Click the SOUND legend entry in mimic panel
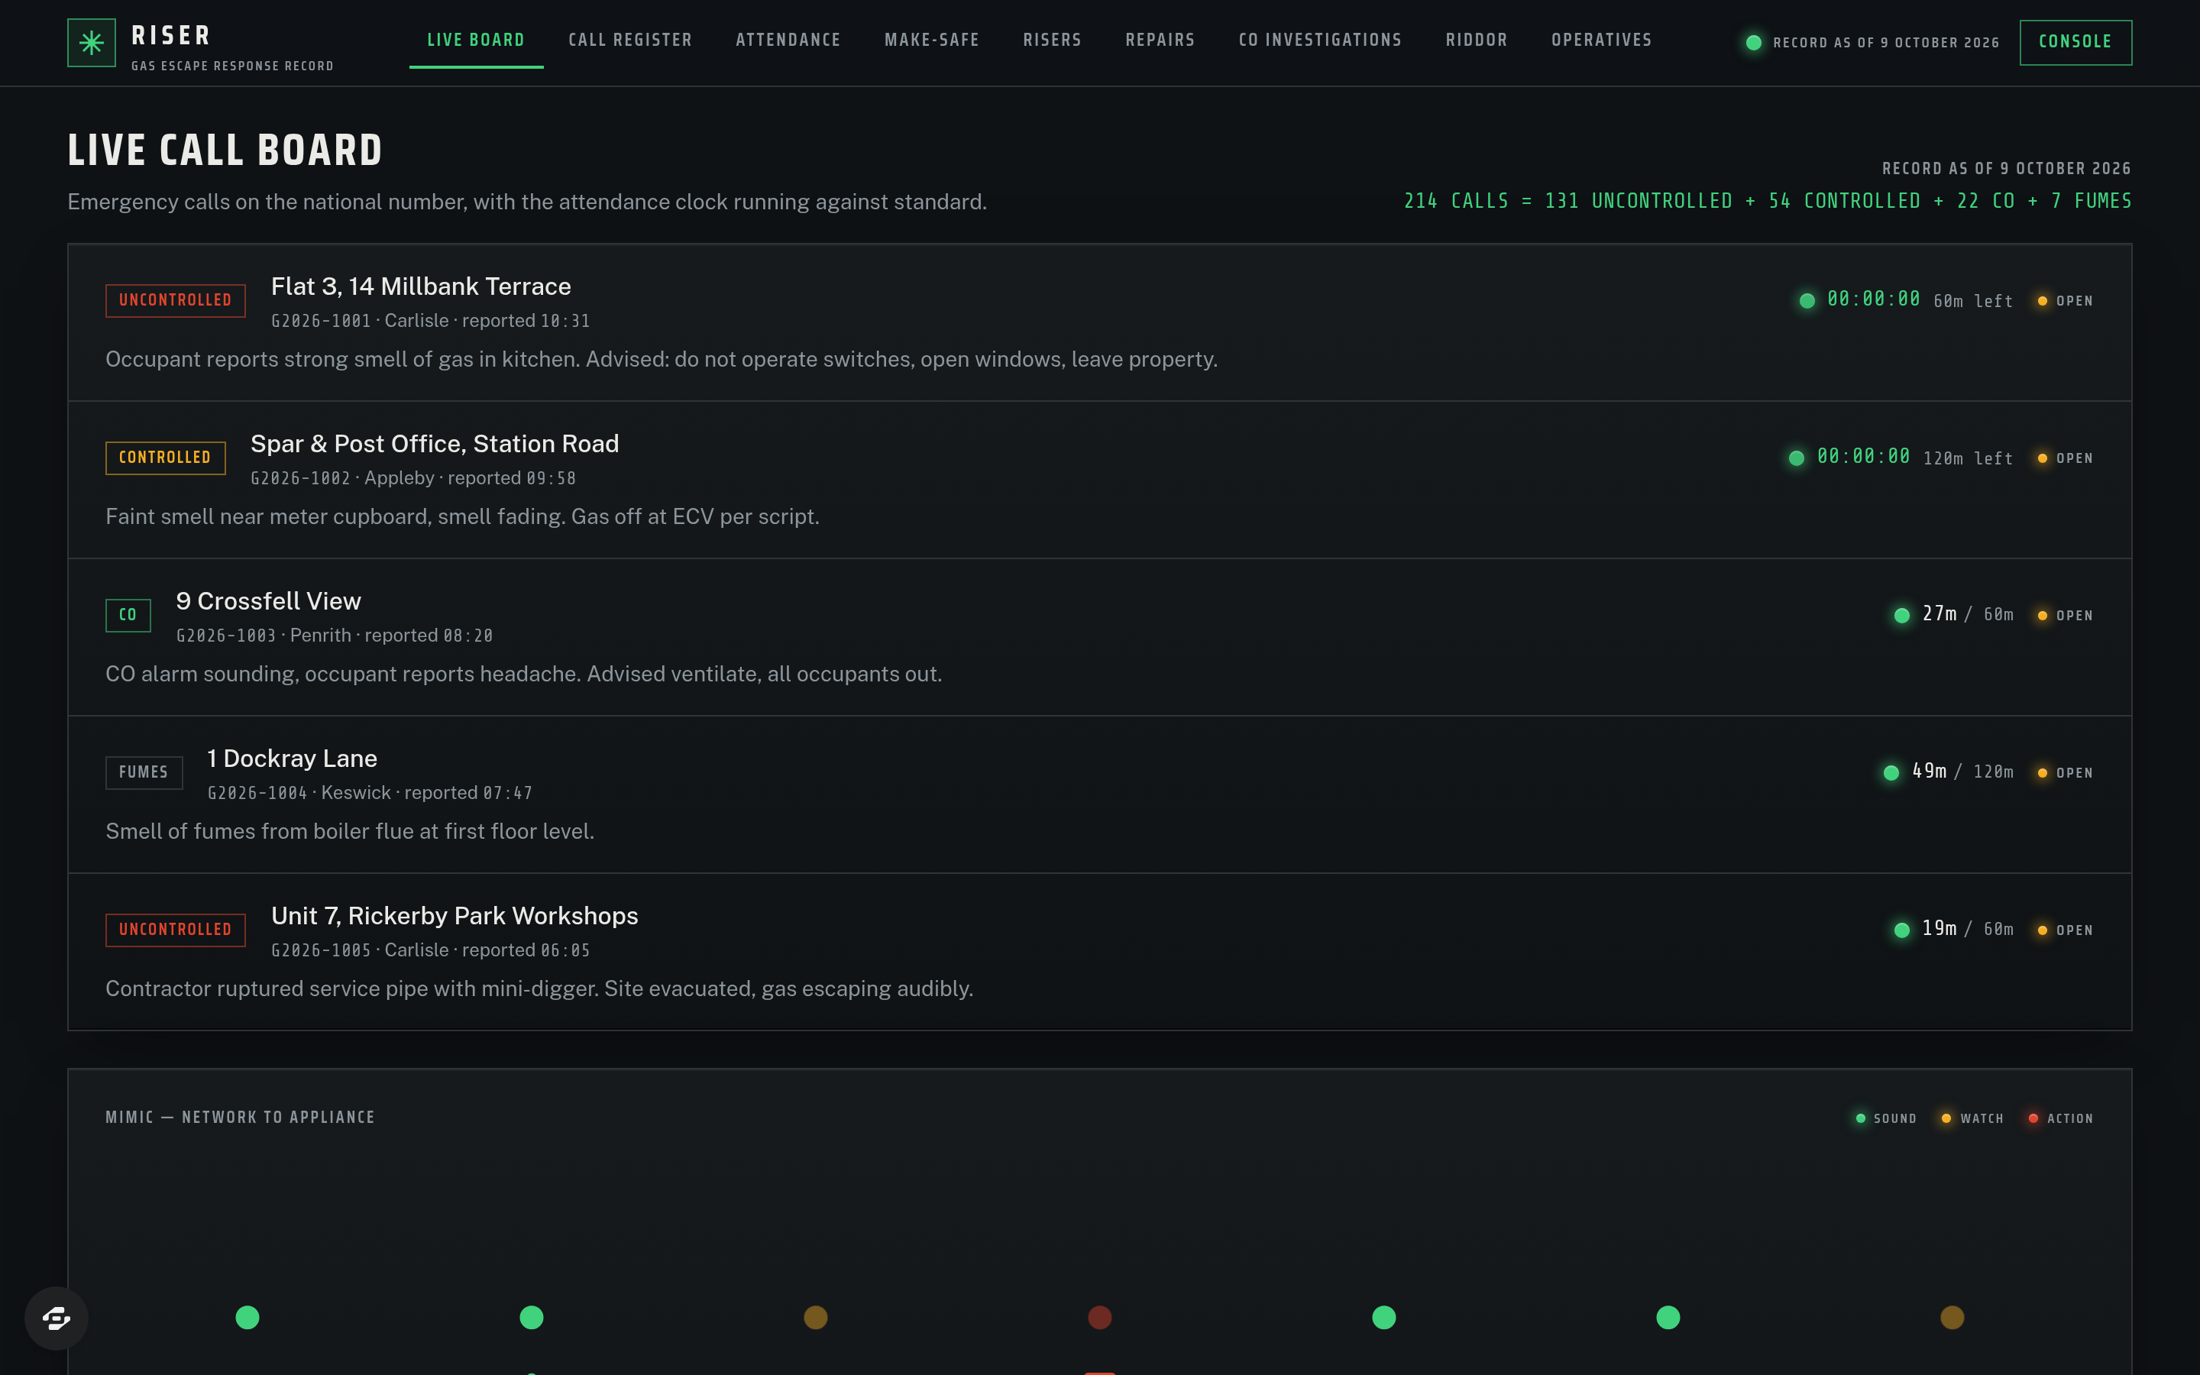Viewport: 2200px width, 1375px height. [x=1885, y=1118]
